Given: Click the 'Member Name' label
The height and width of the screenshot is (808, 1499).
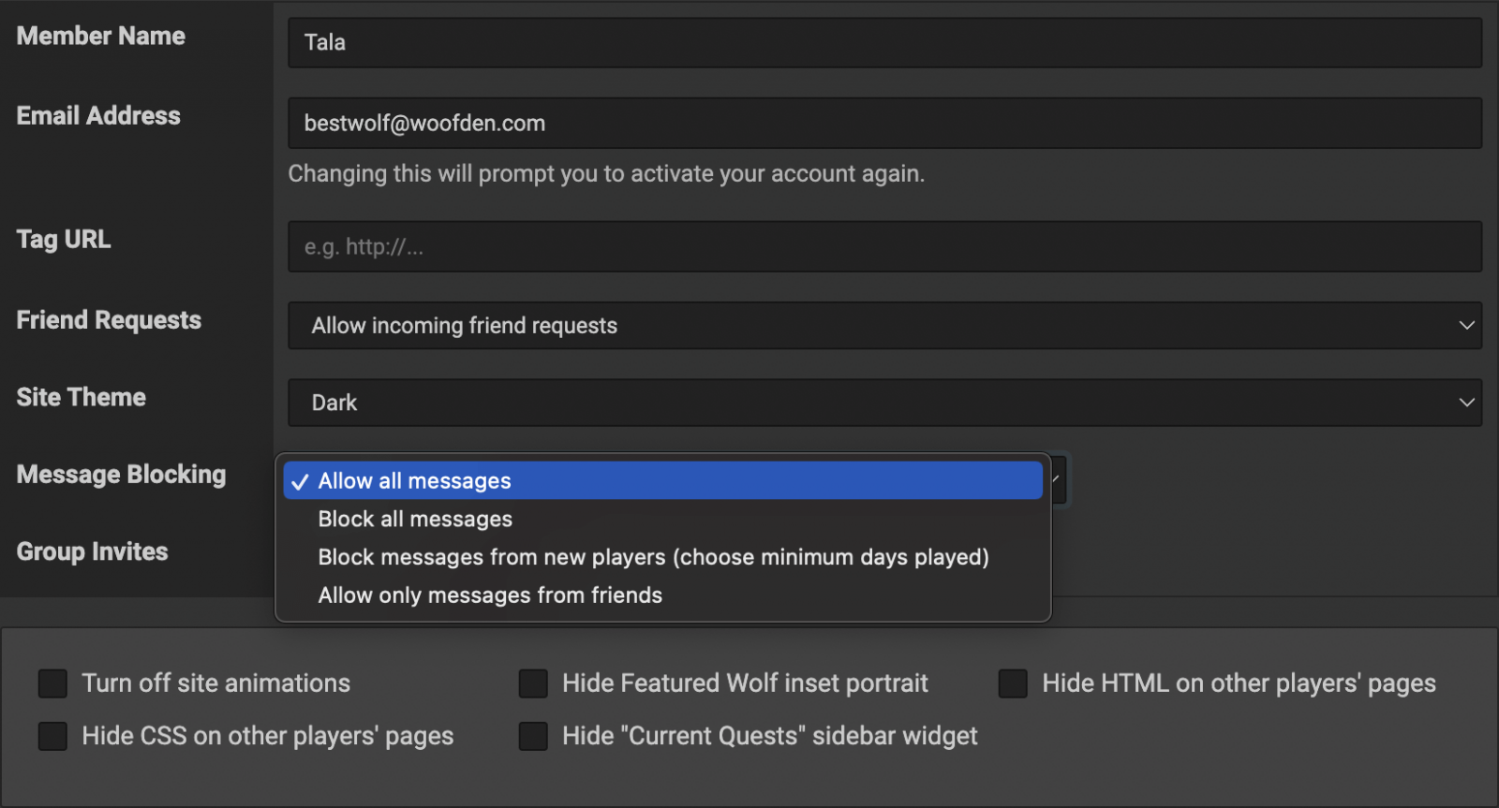Looking at the screenshot, I should click(x=101, y=37).
